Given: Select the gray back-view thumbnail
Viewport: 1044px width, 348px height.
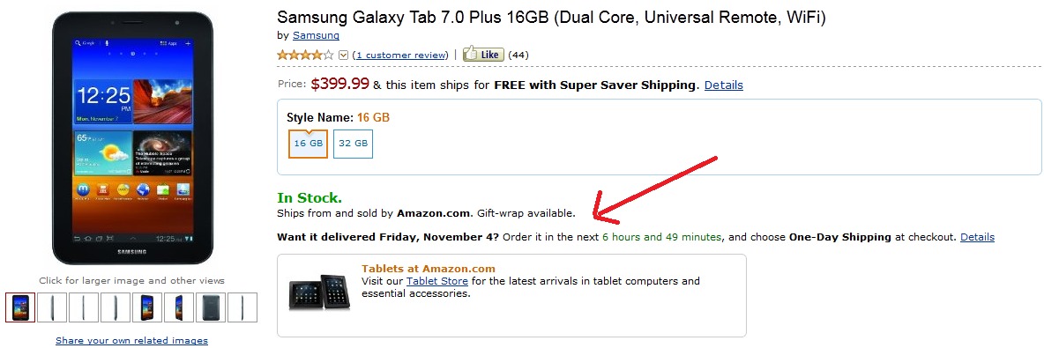Looking at the screenshot, I should 211,307.
